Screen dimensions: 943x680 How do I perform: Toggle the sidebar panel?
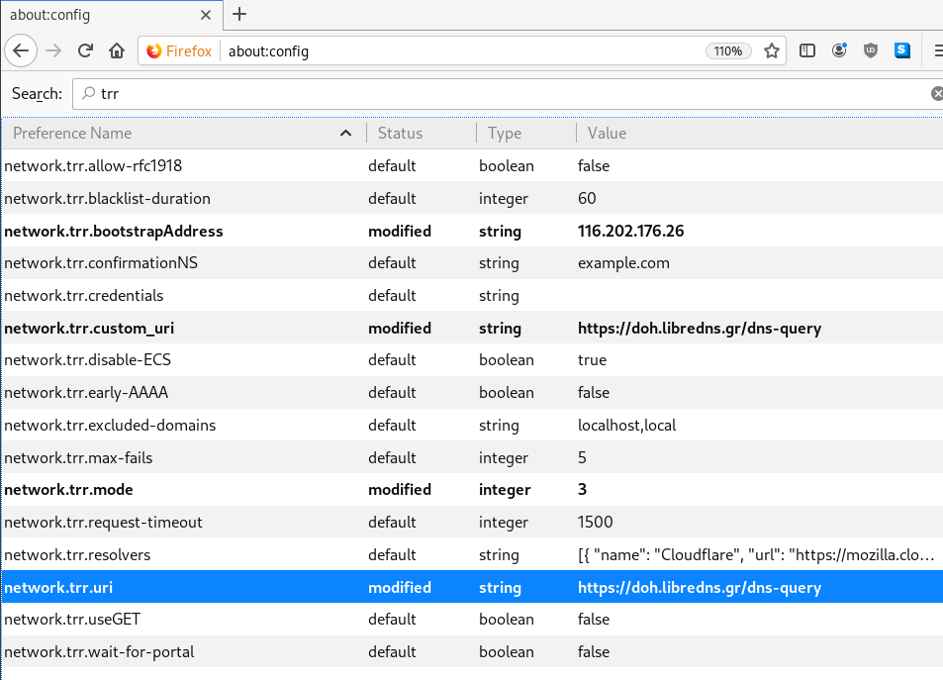click(x=806, y=50)
